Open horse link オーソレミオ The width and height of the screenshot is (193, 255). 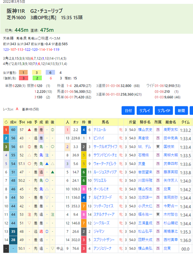pyautogui.click(x=101, y=189)
